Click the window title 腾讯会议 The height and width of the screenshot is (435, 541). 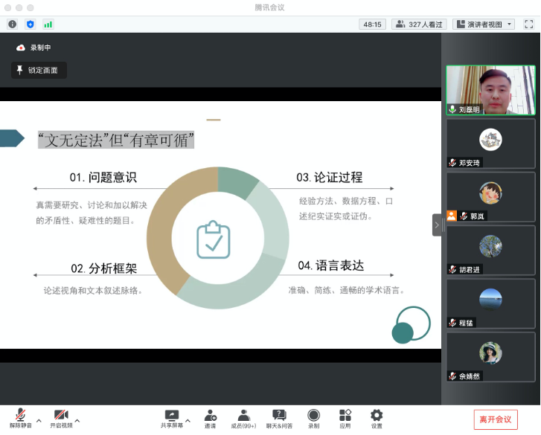[x=270, y=7]
